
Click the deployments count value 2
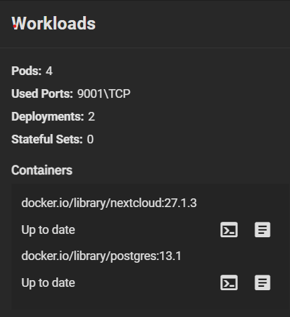tap(91, 117)
